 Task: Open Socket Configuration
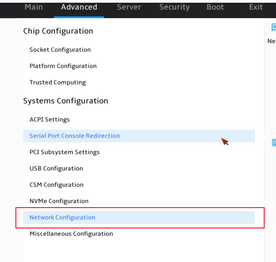pos(60,50)
